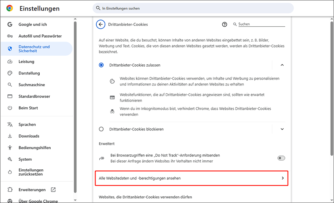This screenshot has height=203, width=334.
Task: Click the web panel icon beside Websitefunktionen text
Action: (x=112, y=98)
